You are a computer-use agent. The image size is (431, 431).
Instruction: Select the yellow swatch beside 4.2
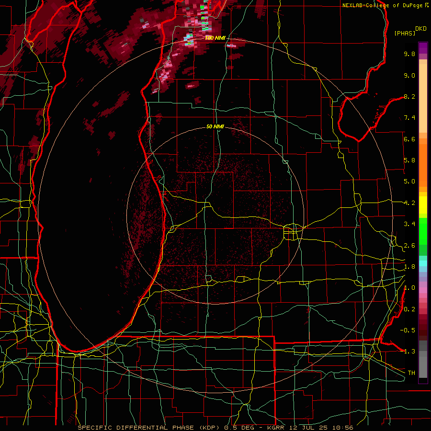point(423,205)
